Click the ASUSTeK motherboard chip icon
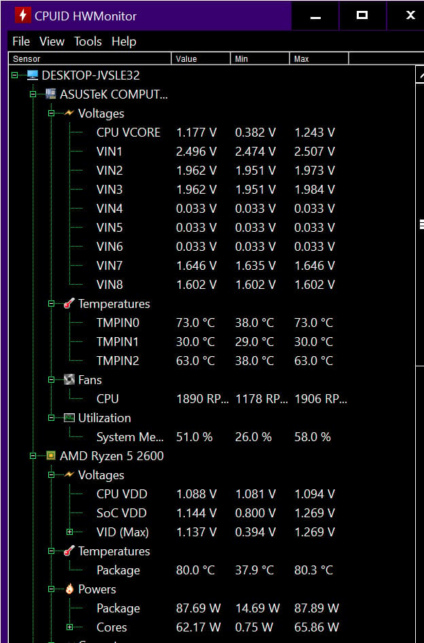This screenshot has height=643, width=424. click(x=50, y=94)
